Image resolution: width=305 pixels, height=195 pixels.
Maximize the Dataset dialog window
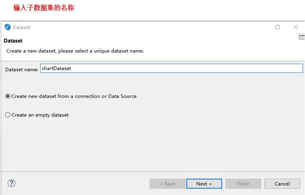click(x=278, y=27)
